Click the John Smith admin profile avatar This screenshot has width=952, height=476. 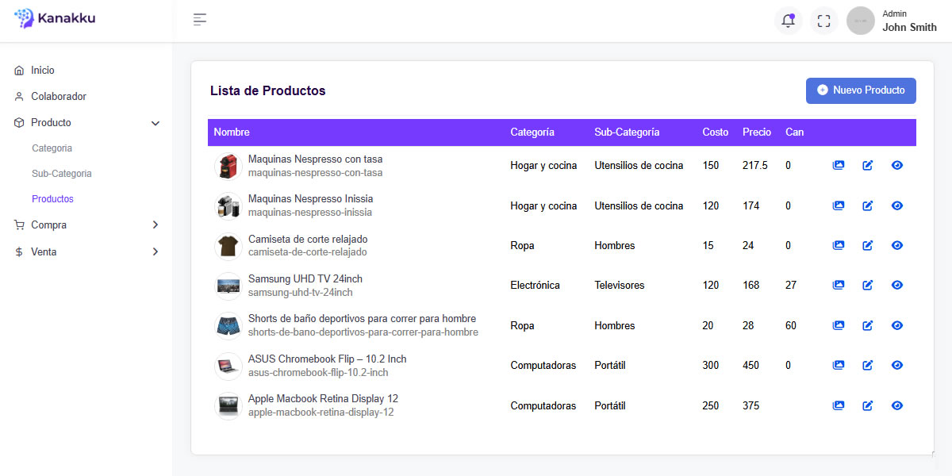pyautogui.click(x=860, y=21)
